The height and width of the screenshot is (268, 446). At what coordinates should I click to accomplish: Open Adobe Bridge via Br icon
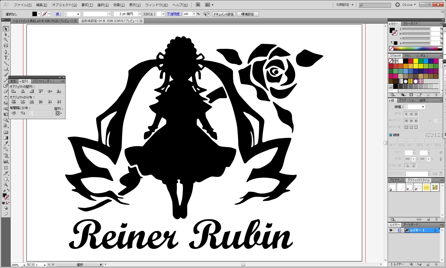(198, 5)
